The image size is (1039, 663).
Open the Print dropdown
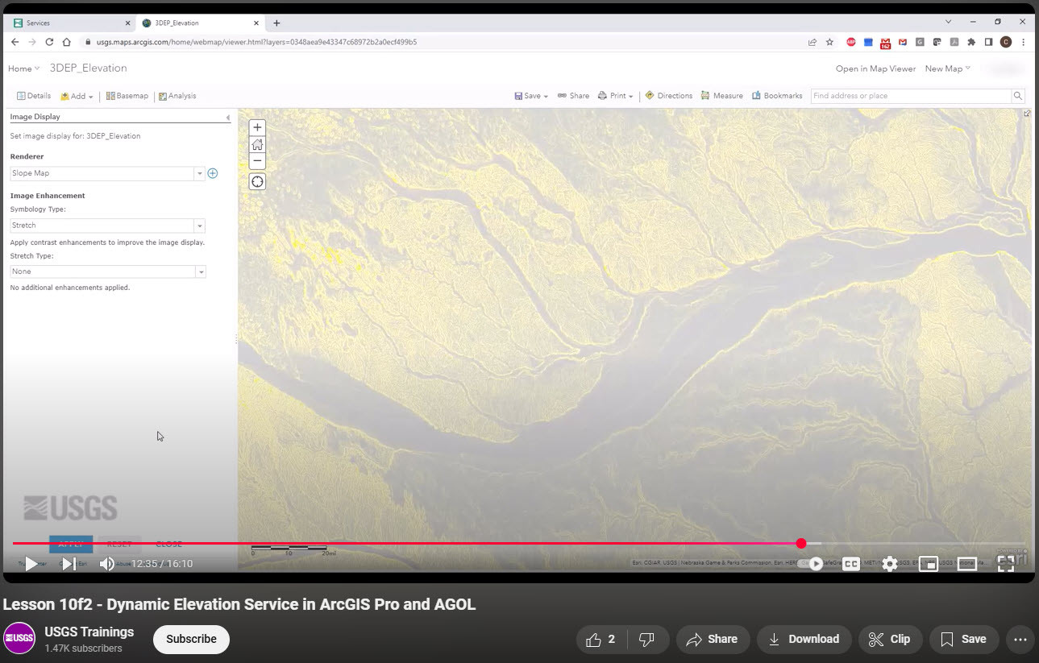(x=616, y=96)
